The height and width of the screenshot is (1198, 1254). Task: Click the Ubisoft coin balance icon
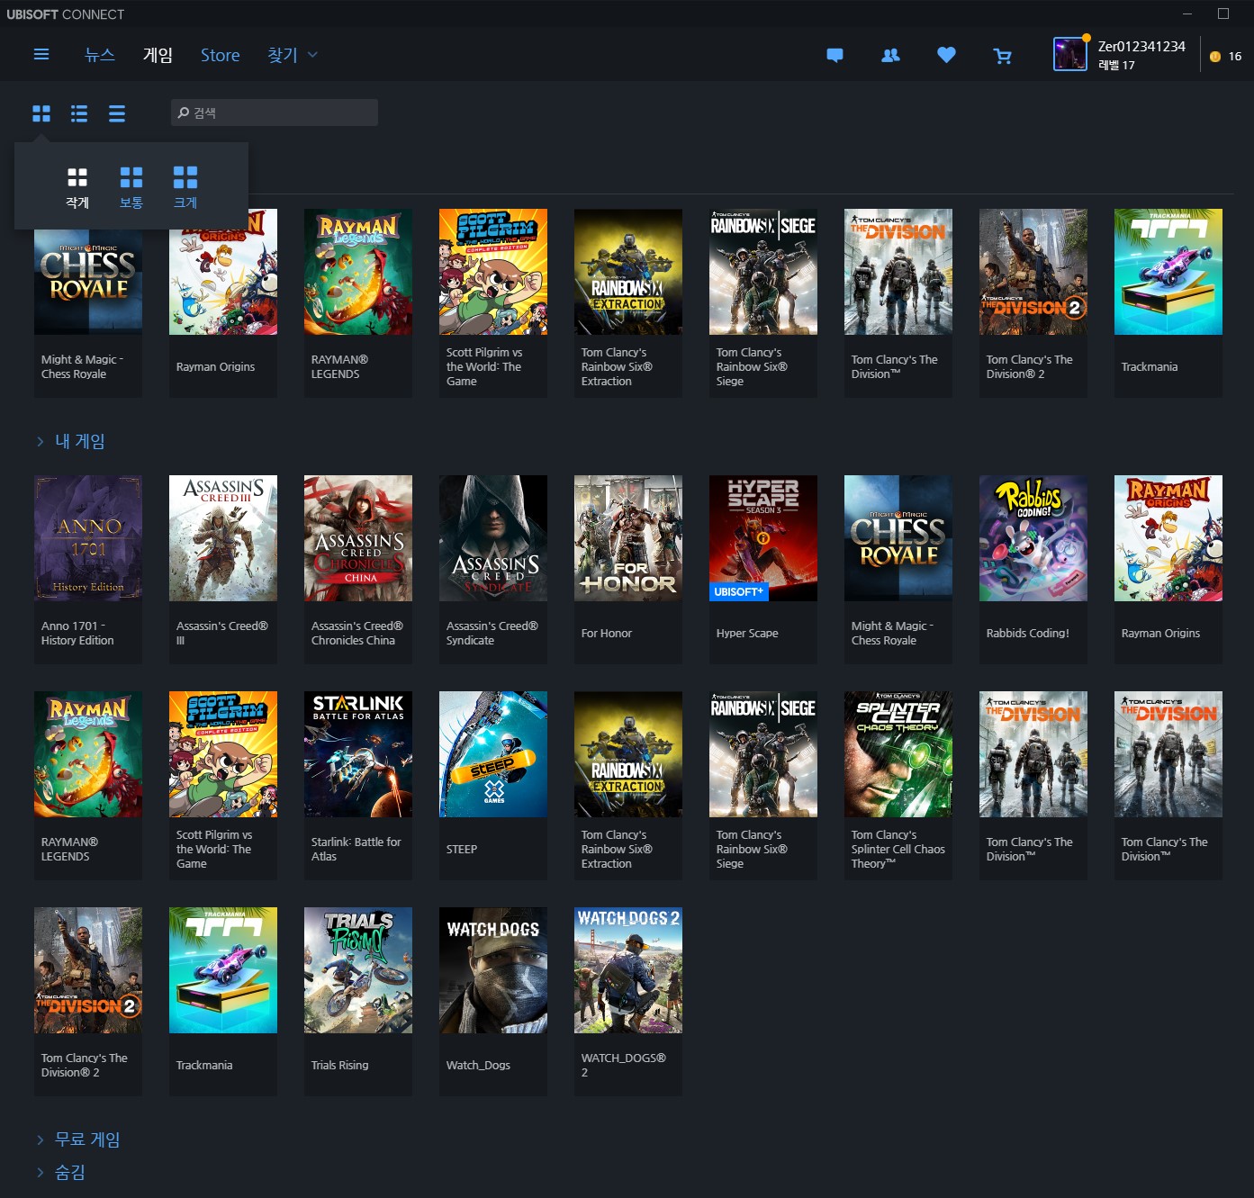[x=1215, y=56]
